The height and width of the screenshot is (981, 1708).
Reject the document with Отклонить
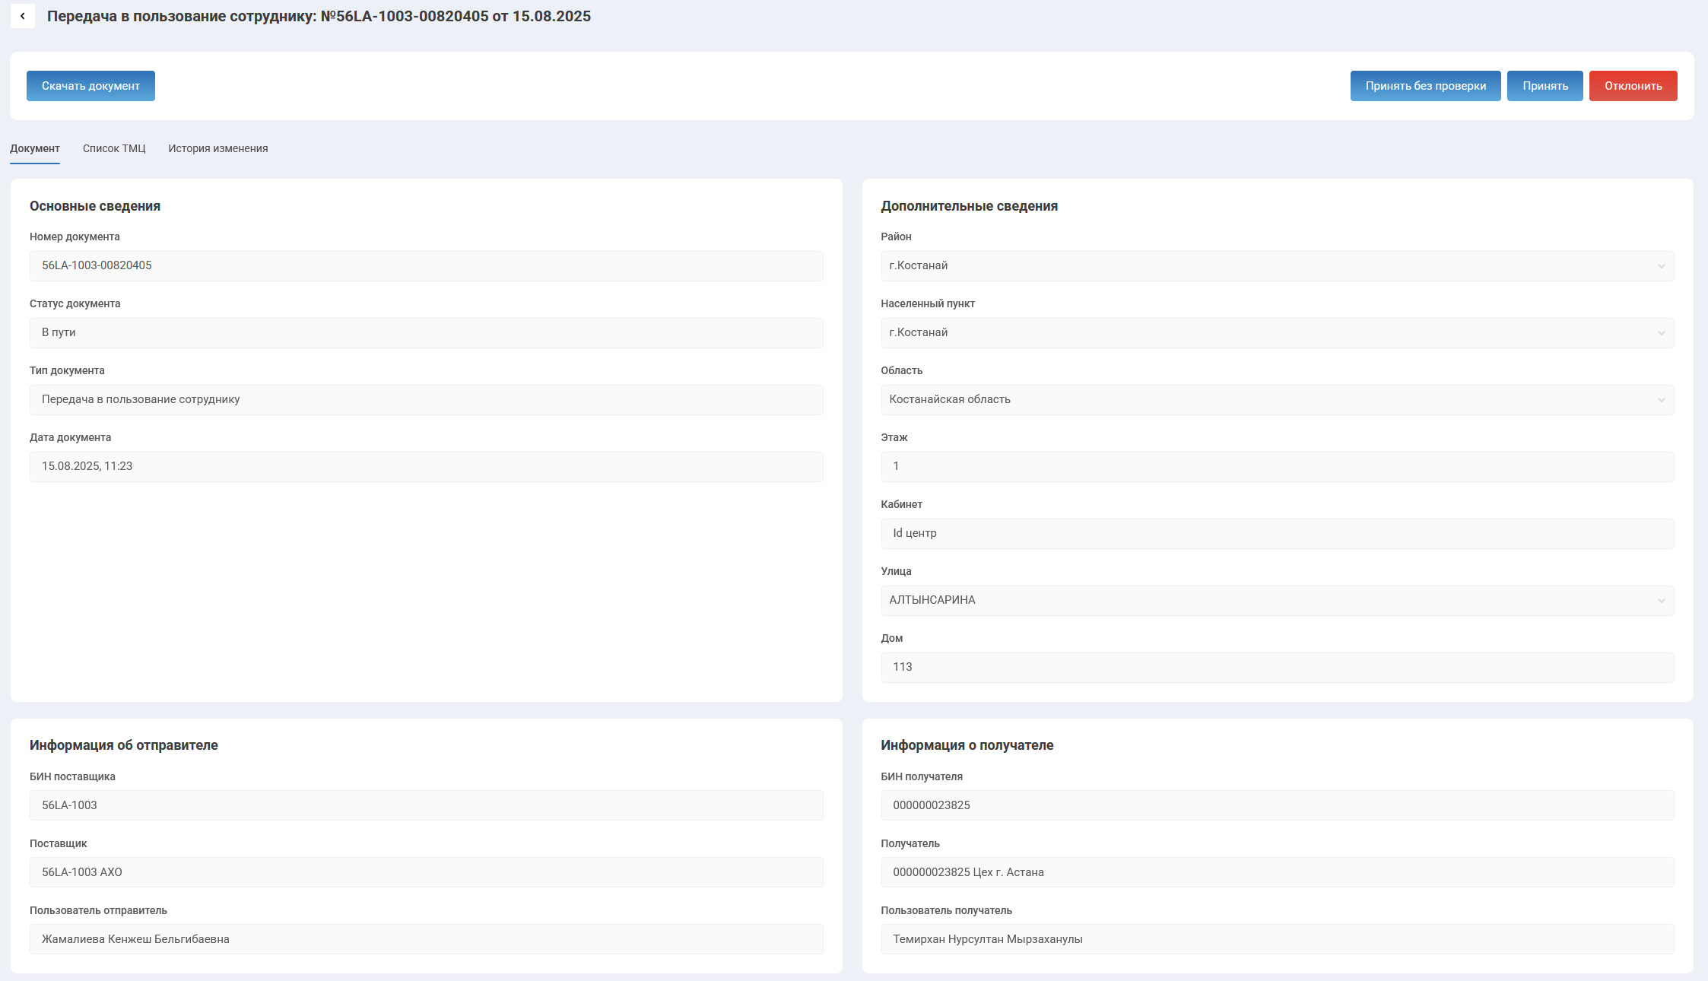coord(1633,86)
